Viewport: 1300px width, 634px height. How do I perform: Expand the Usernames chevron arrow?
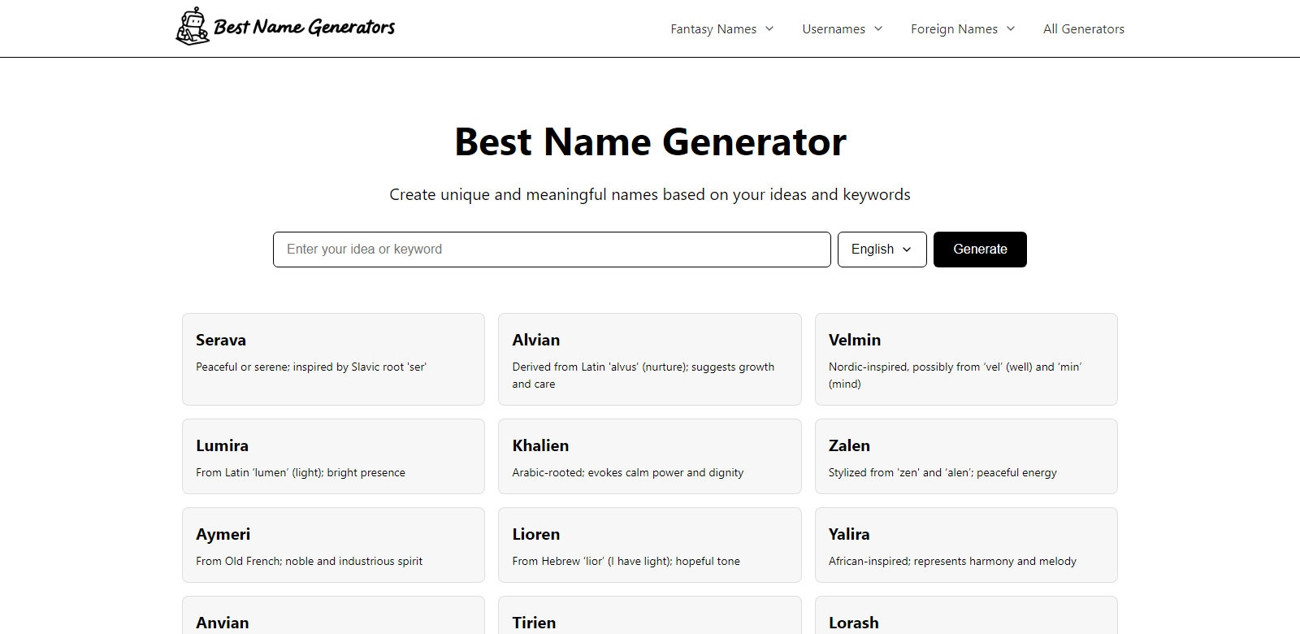point(878,29)
